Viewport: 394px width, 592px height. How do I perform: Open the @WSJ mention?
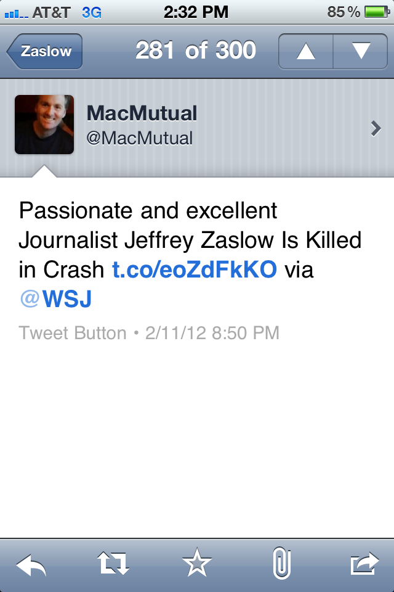click(x=55, y=299)
